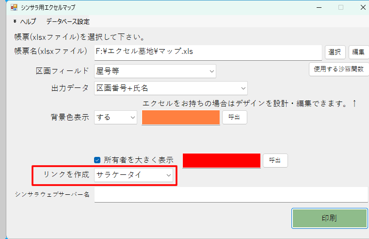The width and height of the screenshot is (369, 239).
Task: Click the 選択 button to choose file
Action: pos(335,52)
